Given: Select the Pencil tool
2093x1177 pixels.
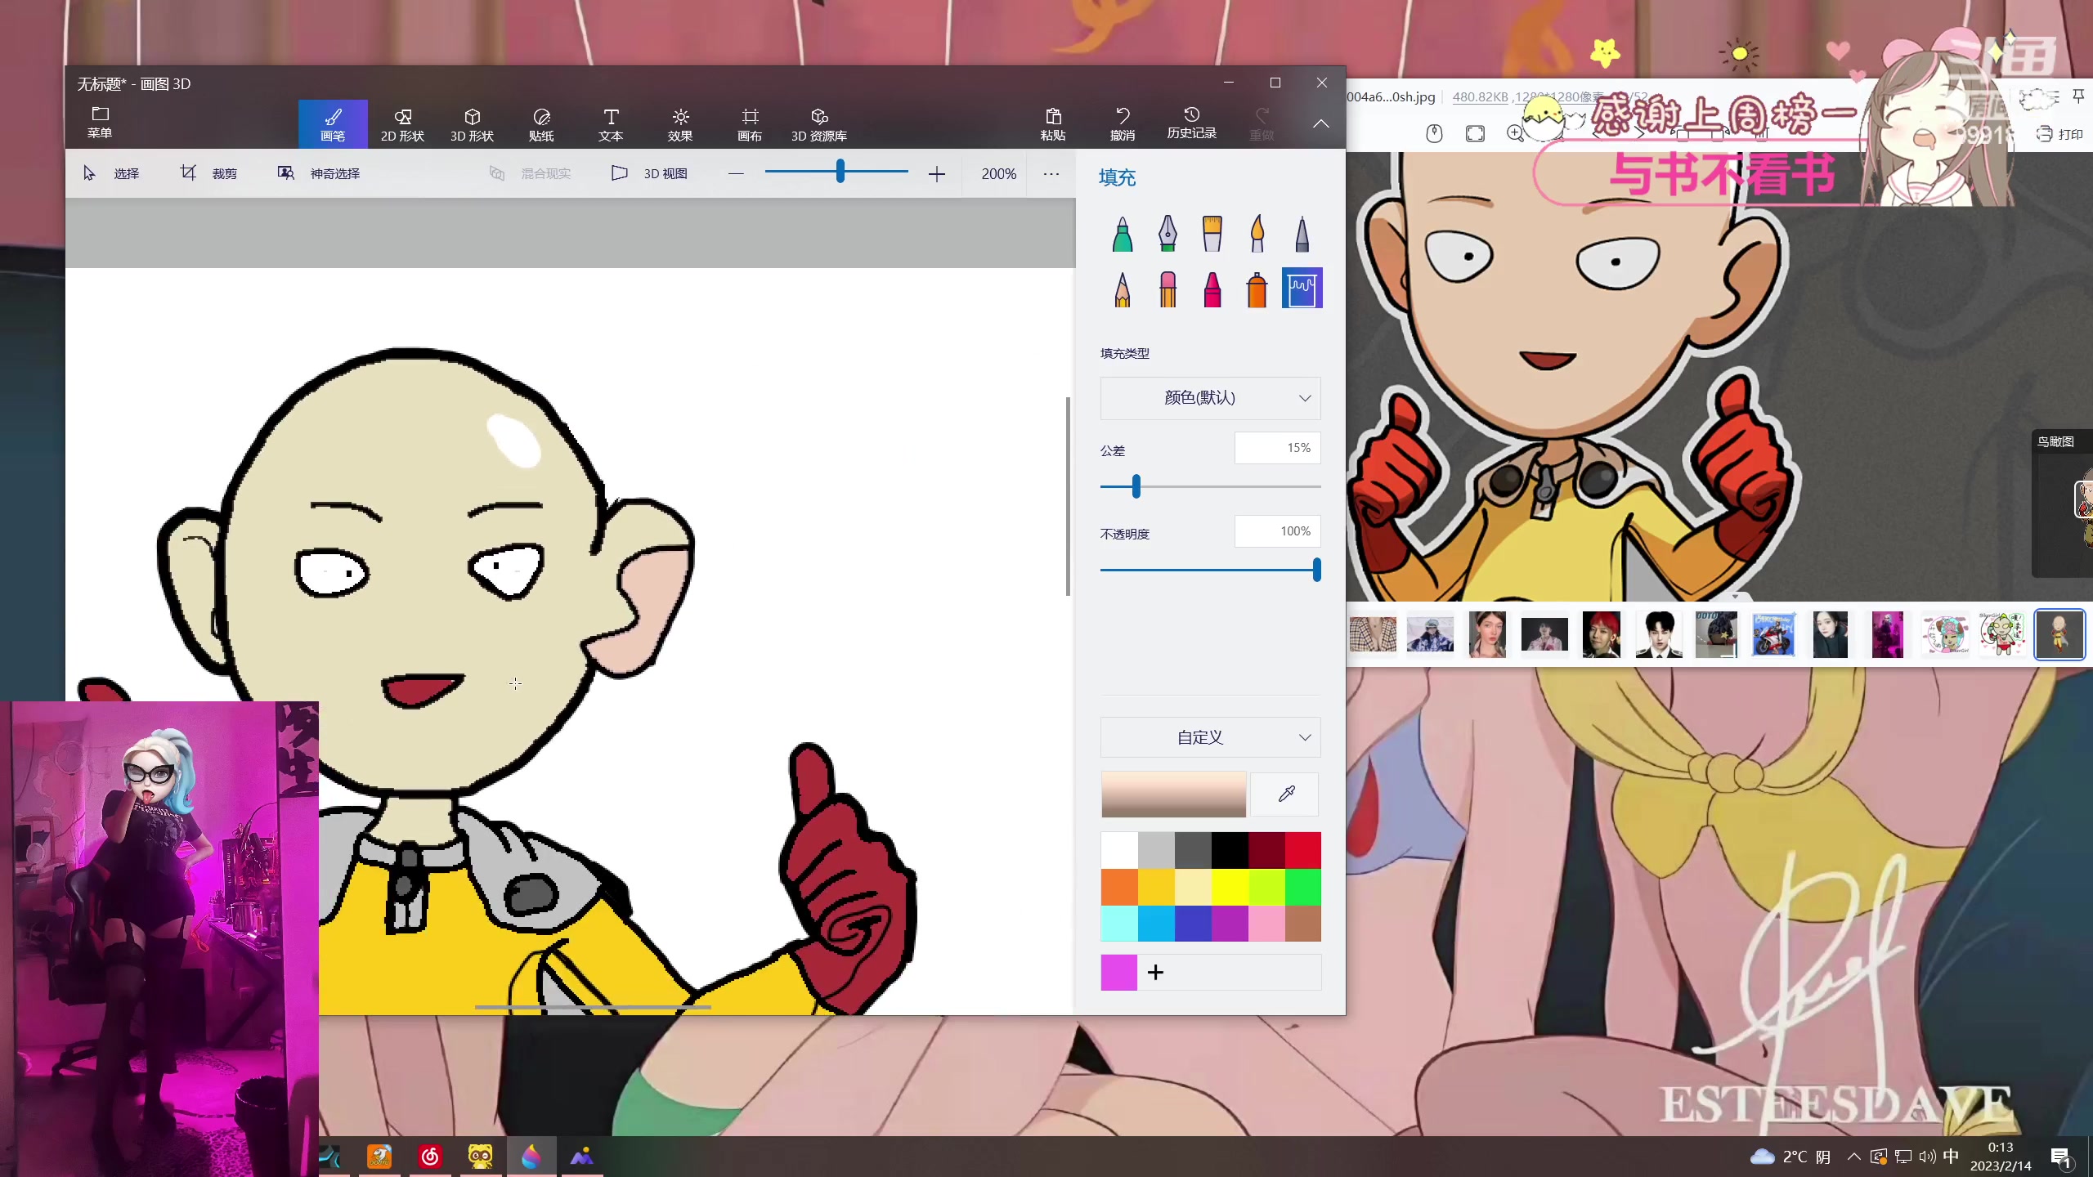Looking at the screenshot, I should (1123, 289).
